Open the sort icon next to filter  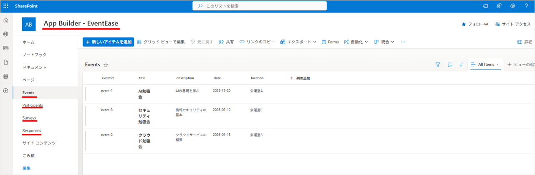[x=462, y=65]
